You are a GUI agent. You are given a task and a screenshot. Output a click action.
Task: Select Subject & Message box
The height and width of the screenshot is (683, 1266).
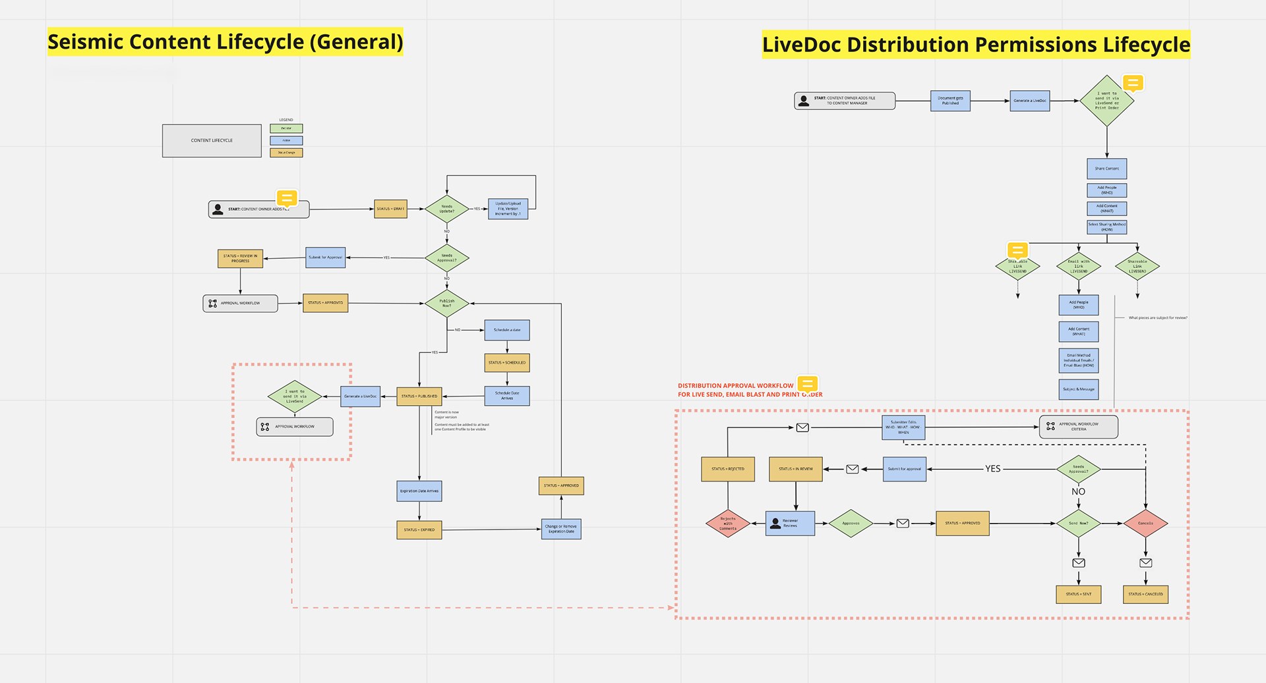(x=1079, y=389)
